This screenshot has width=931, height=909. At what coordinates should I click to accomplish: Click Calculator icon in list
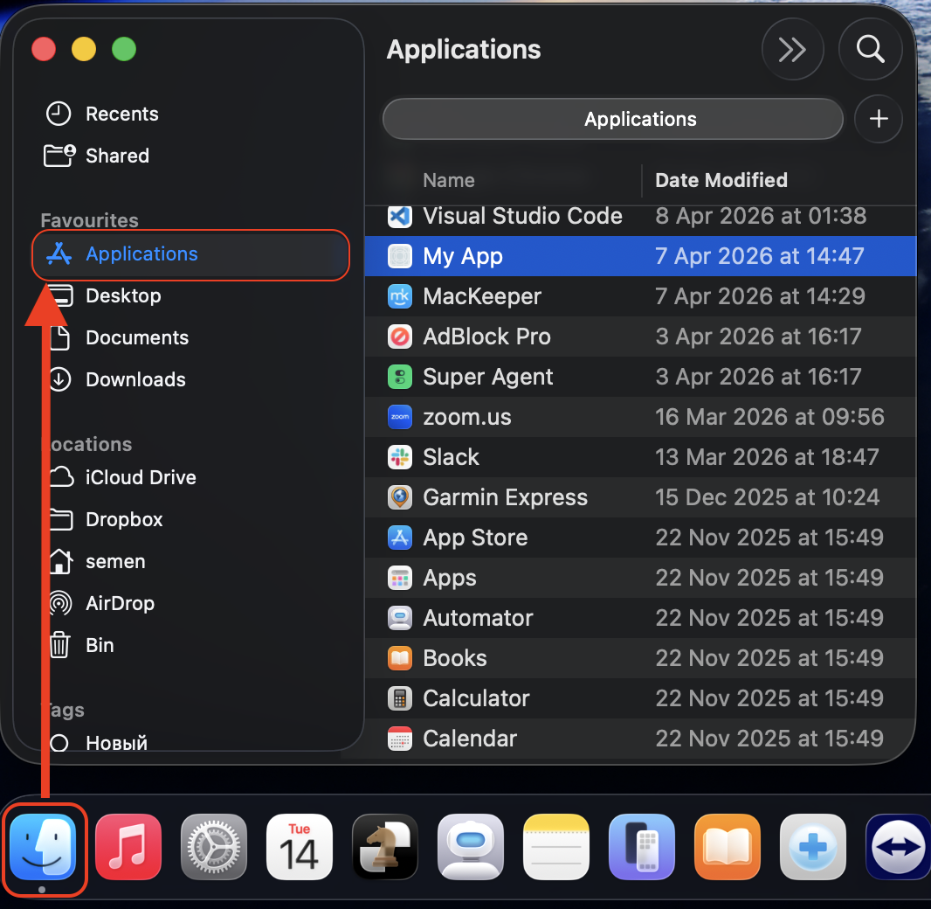coord(400,698)
